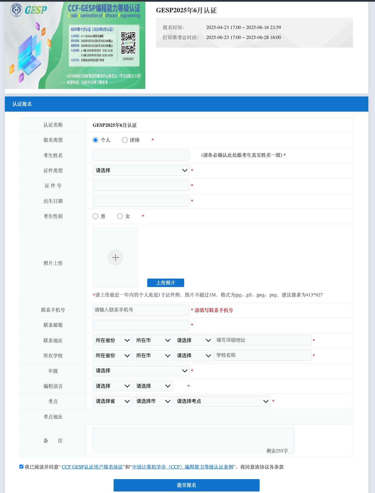Open 所在学校 所在市 dropdown
375x493 pixels.
(153, 355)
